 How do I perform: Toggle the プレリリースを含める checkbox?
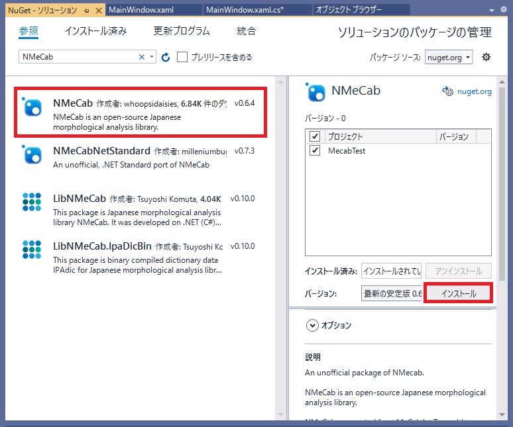pos(182,57)
